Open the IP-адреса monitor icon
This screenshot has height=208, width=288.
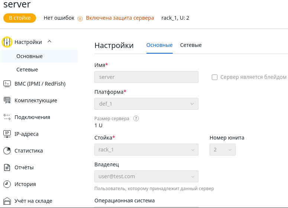pos(7,134)
